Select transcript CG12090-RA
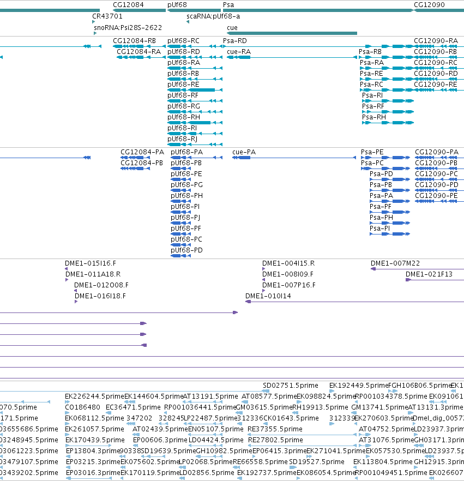This screenshot has height=481, width=464. [436, 41]
